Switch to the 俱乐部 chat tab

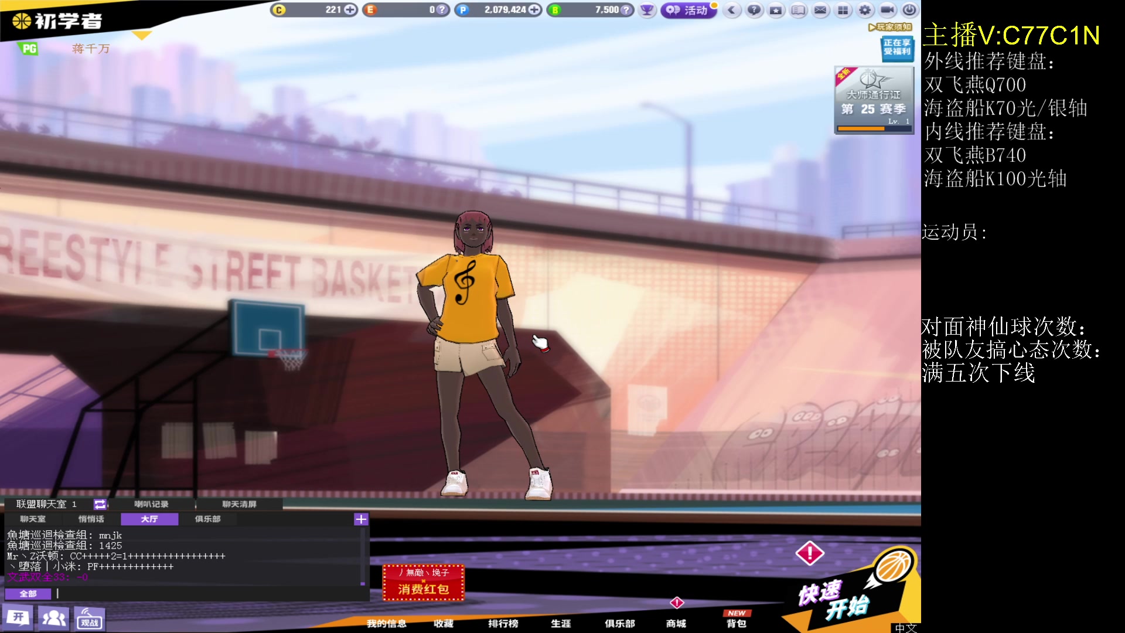(x=207, y=519)
